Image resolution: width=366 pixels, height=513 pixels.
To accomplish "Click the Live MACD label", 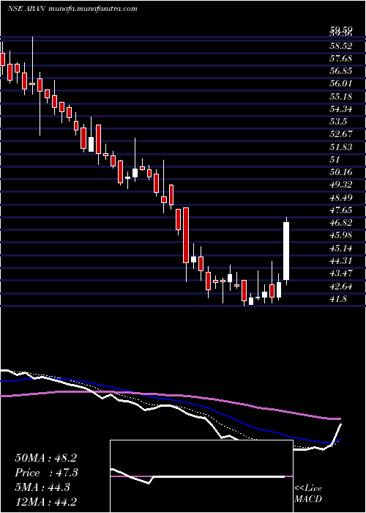I will pyautogui.click(x=308, y=494).
